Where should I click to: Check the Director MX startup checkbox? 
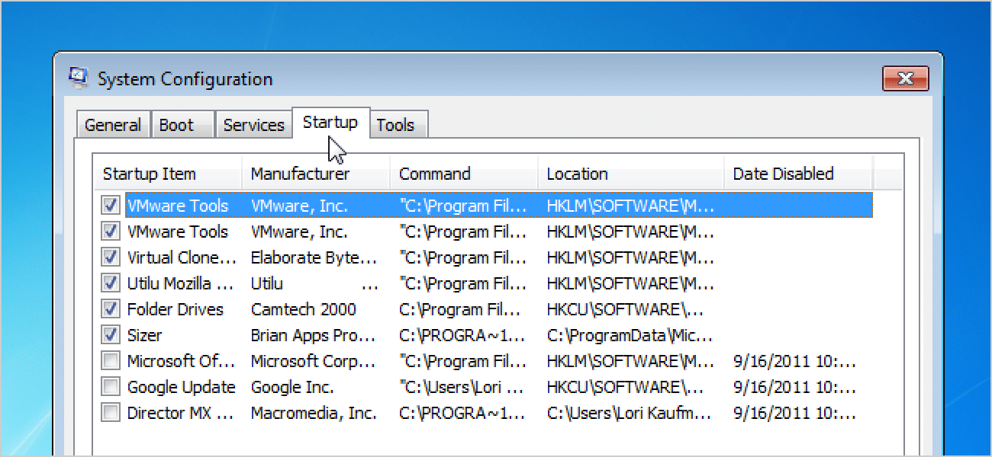(111, 413)
